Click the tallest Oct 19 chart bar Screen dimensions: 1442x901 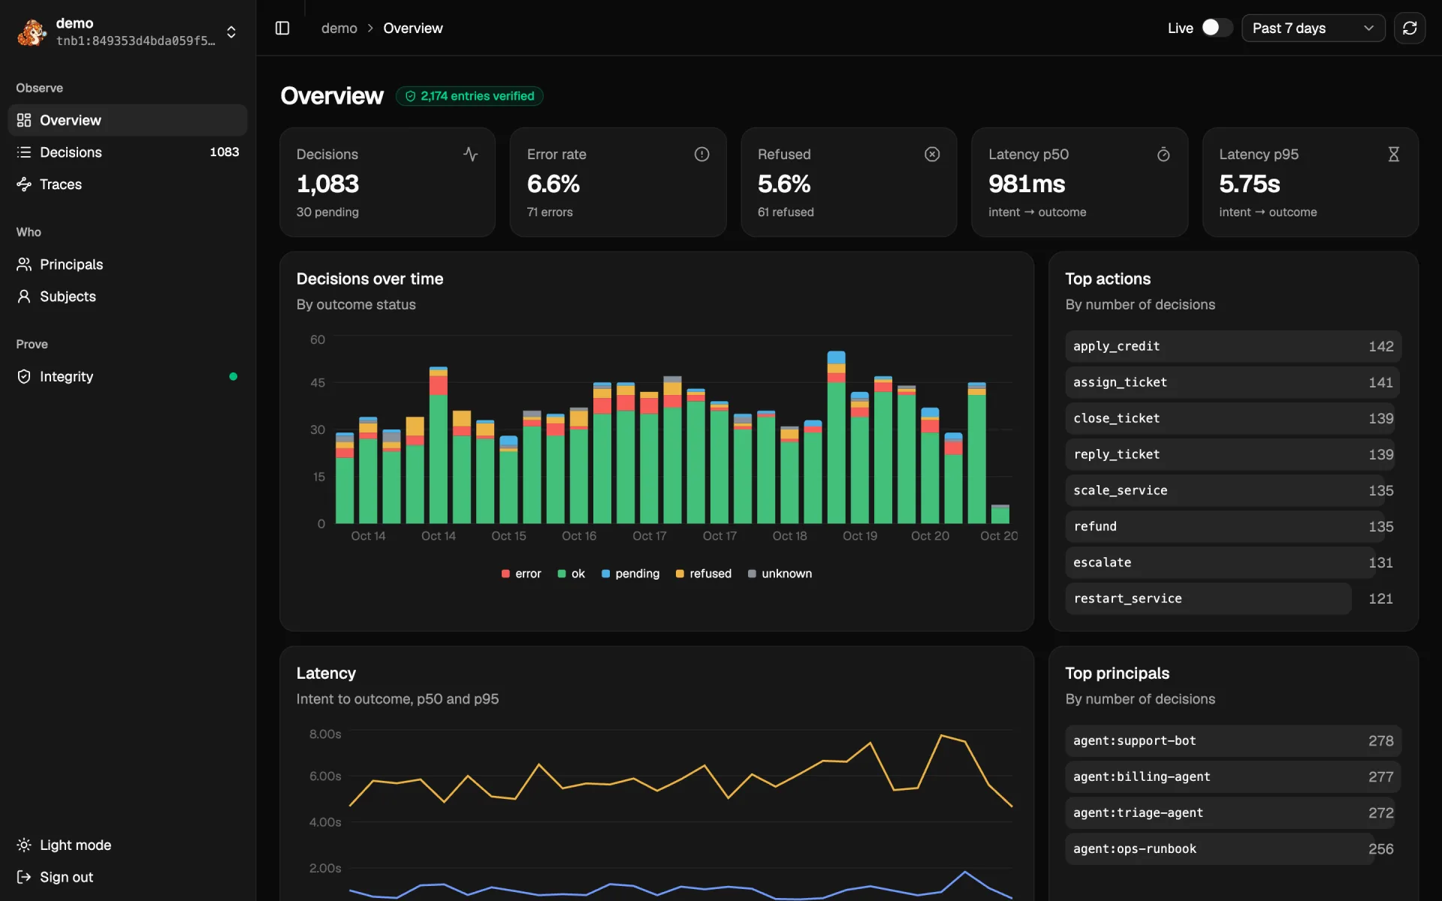[x=836, y=437]
